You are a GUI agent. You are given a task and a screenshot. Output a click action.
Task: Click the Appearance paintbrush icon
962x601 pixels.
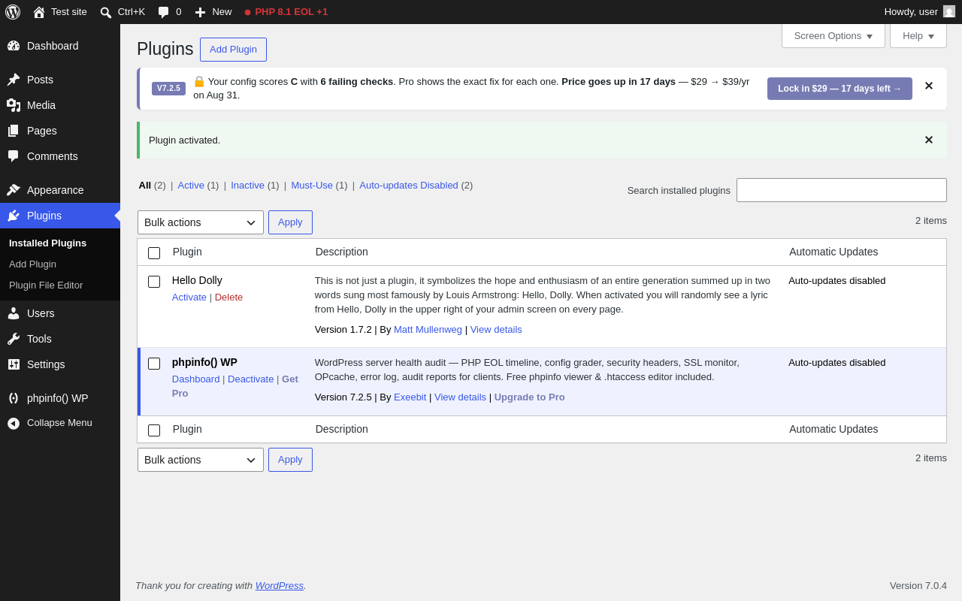click(x=14, y=190)
